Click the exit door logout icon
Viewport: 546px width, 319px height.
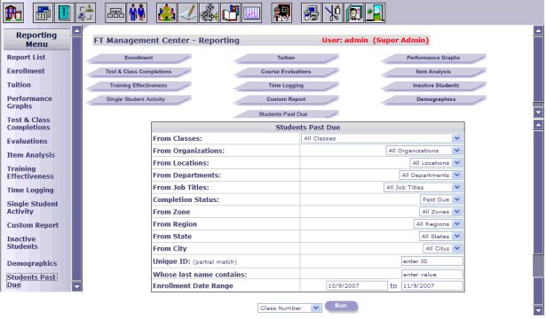coord(375,12)
